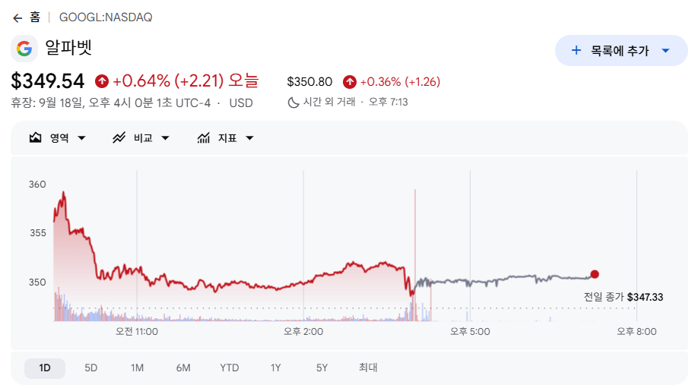Click the back arrow icon
The image size is (698, 388).
pyautogui.click(x=17, y=17)
